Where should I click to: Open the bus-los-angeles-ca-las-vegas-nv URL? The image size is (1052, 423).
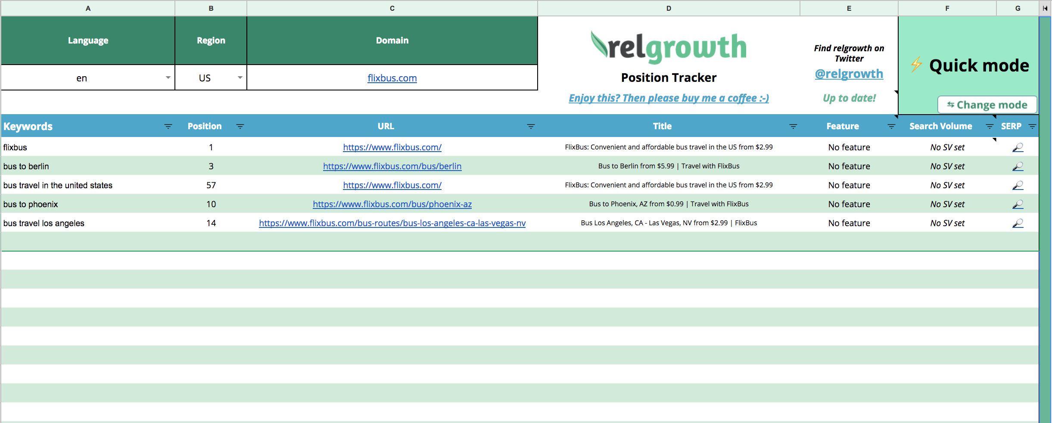click(392, 223)
